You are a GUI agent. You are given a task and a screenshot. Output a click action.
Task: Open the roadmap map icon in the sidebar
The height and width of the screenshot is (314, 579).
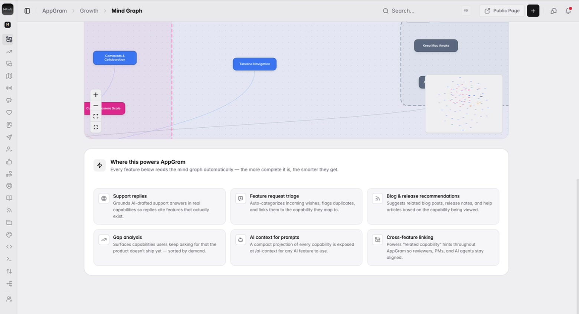[9, 76]
